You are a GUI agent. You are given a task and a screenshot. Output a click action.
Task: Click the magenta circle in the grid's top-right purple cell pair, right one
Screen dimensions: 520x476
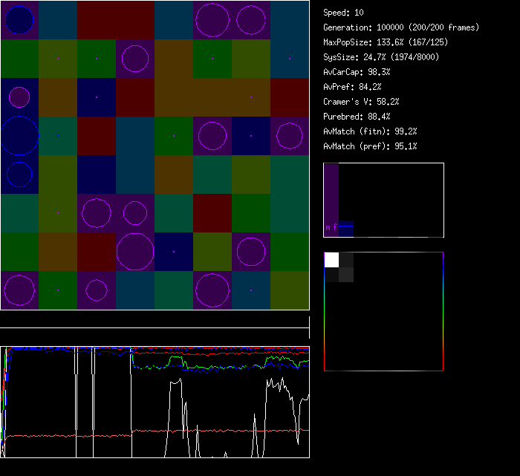click(251, 20)
